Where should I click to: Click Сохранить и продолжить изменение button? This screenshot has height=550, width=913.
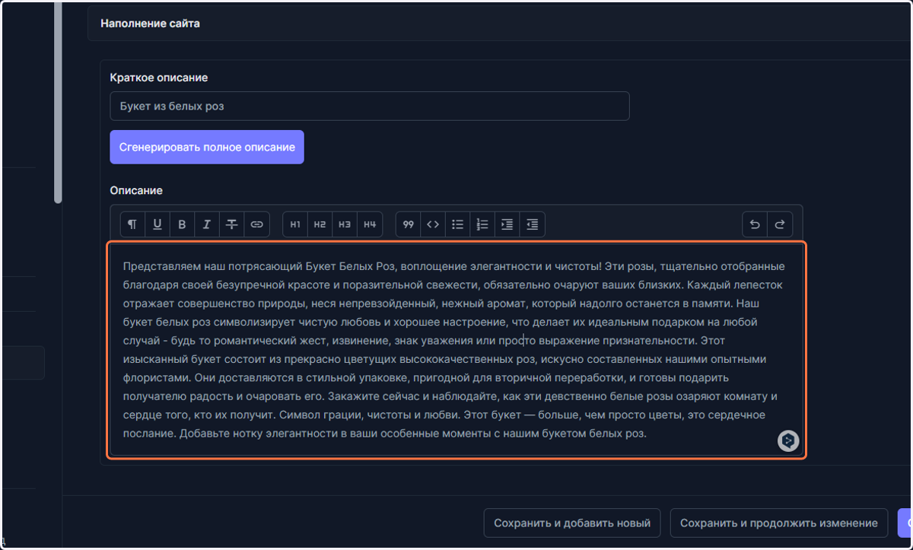tap(779, 523)
